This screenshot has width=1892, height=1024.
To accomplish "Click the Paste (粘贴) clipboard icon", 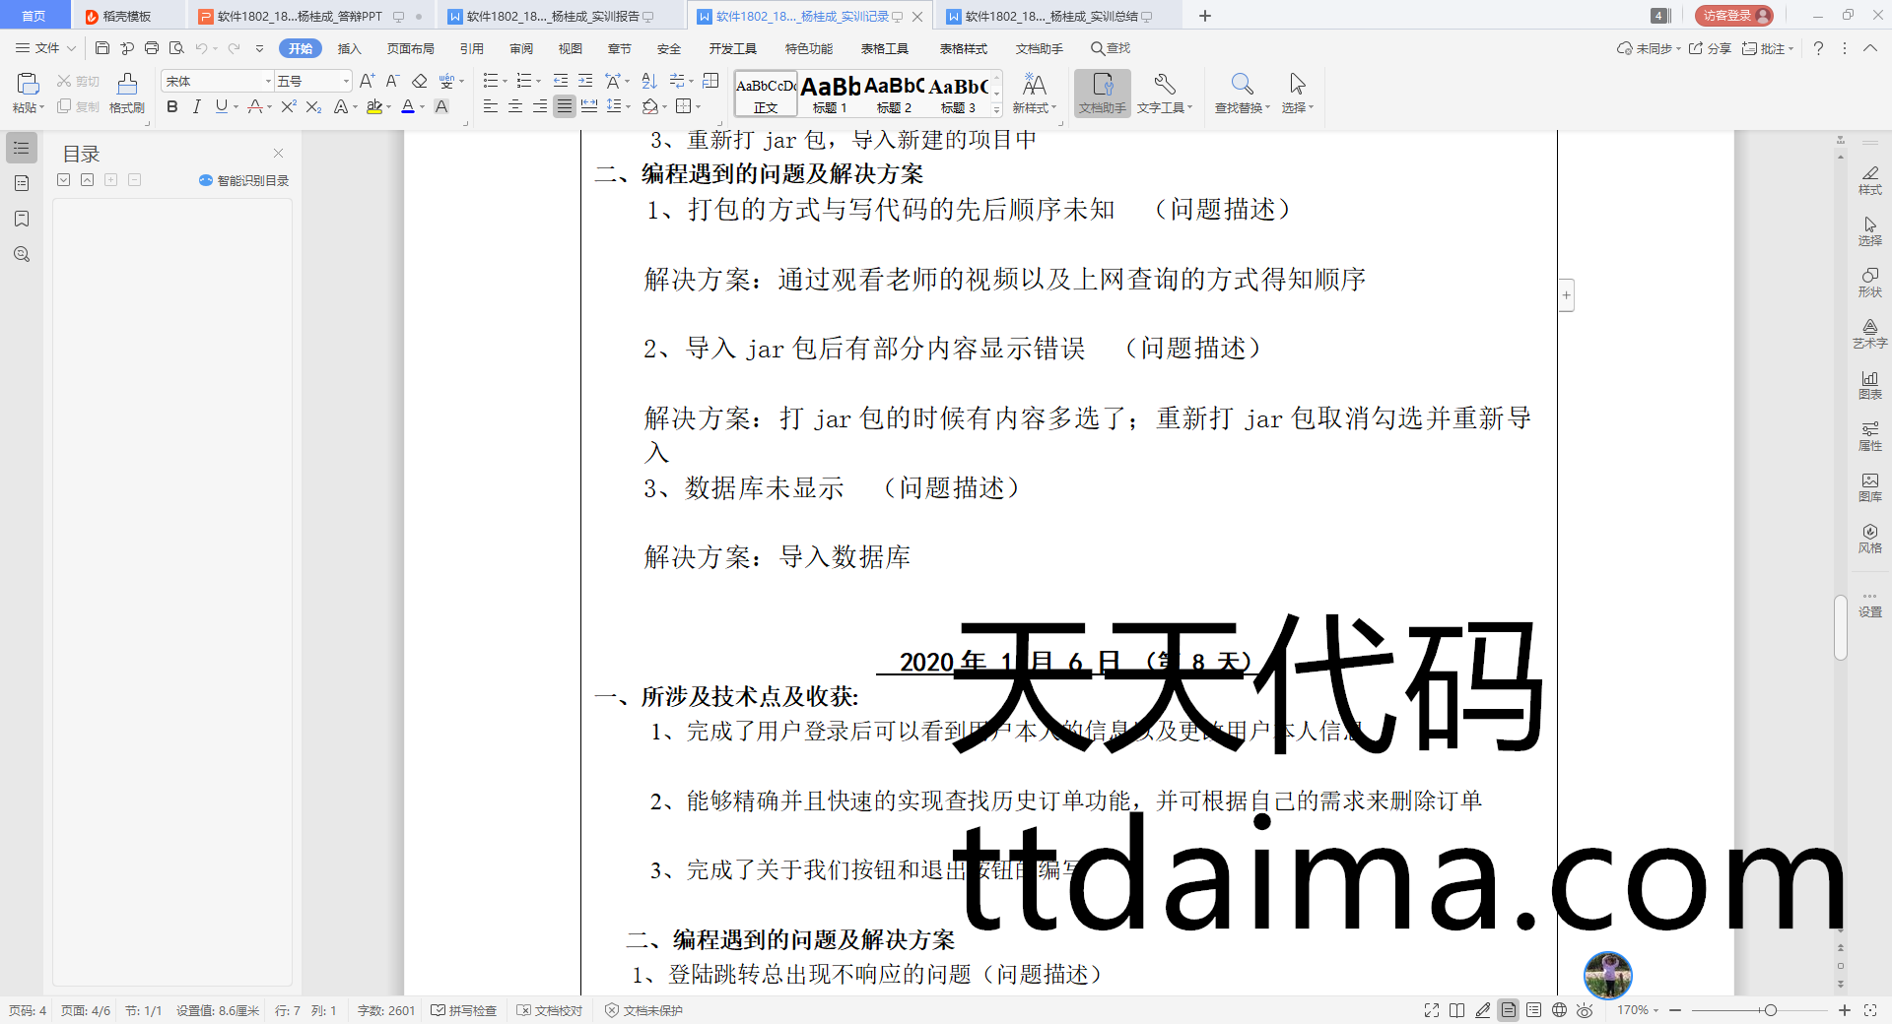I will click(x=28, y=85).
